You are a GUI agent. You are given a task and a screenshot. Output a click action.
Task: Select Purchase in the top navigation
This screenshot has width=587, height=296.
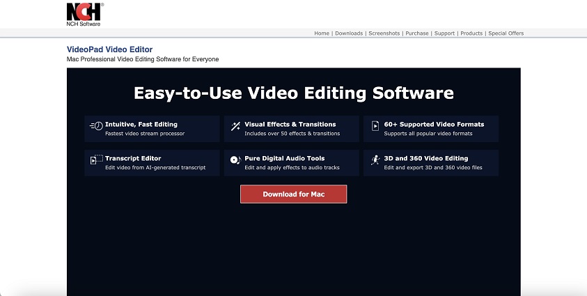tap(417, 33)
